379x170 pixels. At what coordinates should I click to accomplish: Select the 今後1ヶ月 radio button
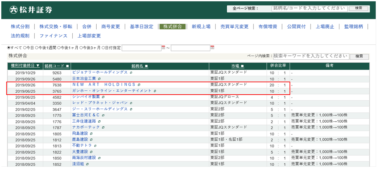click(59, 48)
